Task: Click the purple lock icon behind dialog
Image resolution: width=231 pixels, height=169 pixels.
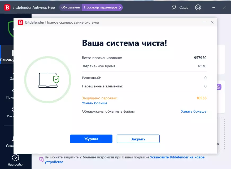Action: pyautogui.click(x=219, y=87)
